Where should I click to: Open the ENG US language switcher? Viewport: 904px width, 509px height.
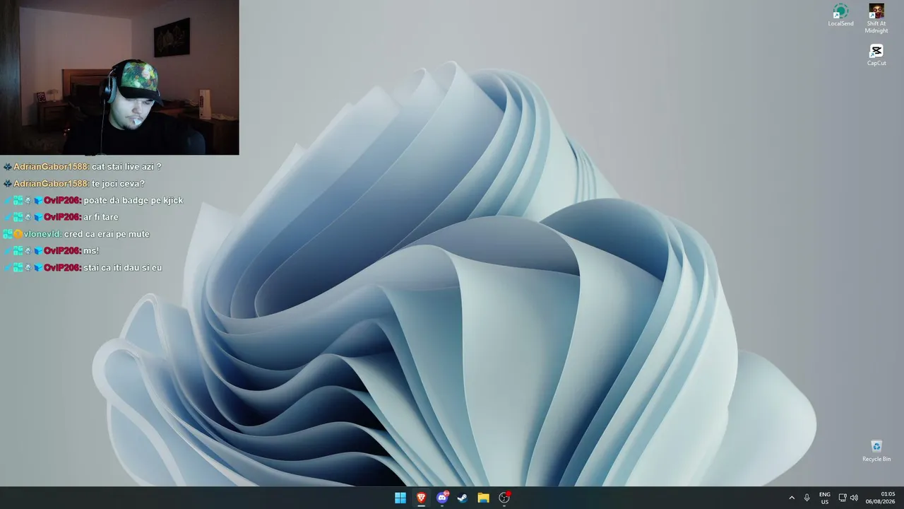pyautogui.click(x=825, y=498)
